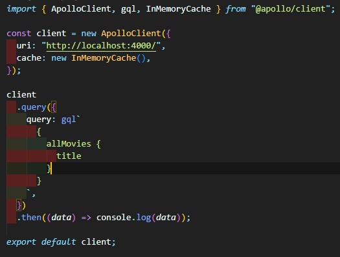The image size is (340, 257).
Task: Click console before .log
Action: (114, 218)
